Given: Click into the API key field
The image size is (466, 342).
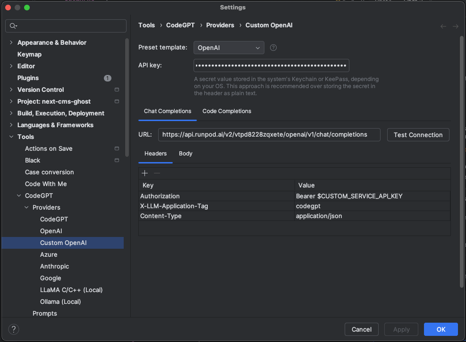Looking at the screenshot, I should click(271, 65).
